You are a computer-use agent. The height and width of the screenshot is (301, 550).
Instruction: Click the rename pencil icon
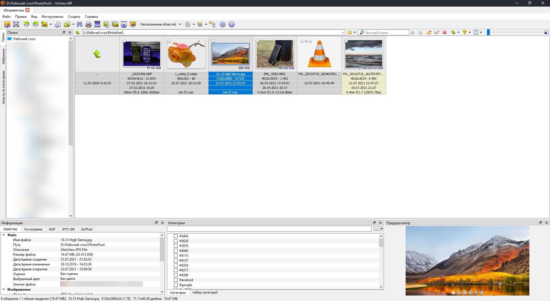(437, 32)
